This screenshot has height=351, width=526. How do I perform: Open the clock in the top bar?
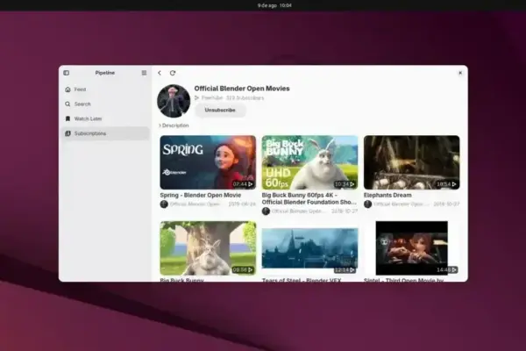[274, 5]
